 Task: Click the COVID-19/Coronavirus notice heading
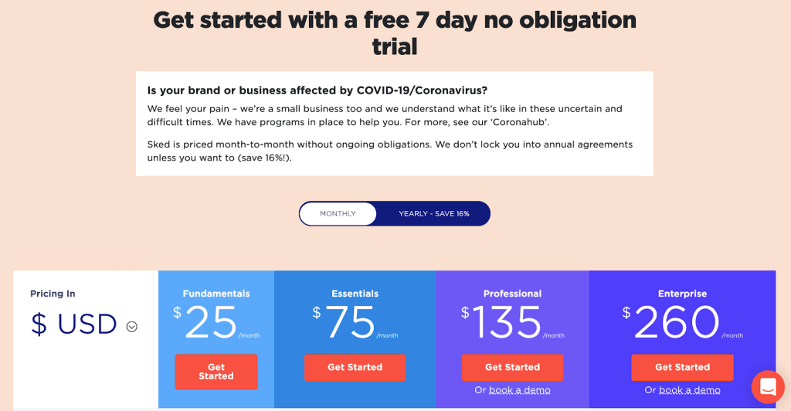[317, 90]
